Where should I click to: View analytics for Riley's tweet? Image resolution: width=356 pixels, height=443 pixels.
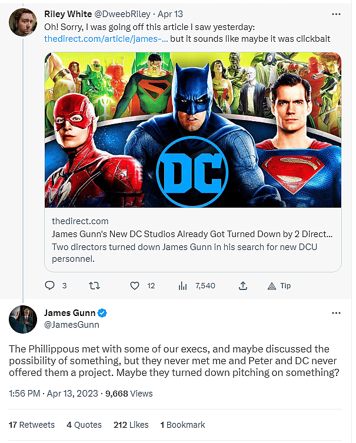point(182,286)
